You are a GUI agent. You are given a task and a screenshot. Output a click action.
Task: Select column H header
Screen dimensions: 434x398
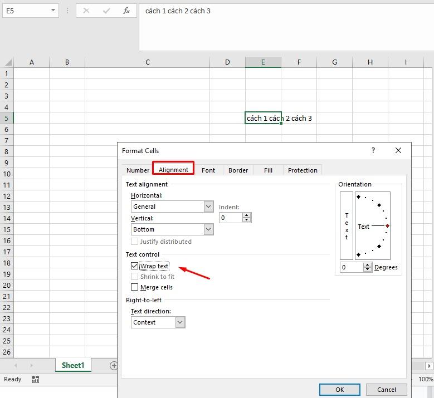tap(370, 62)
